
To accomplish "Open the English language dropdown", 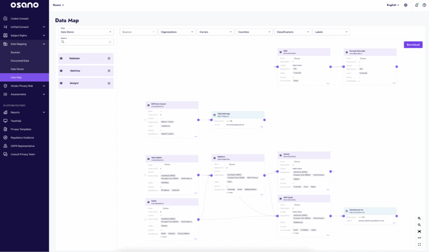I will click(x=393, y=5).
